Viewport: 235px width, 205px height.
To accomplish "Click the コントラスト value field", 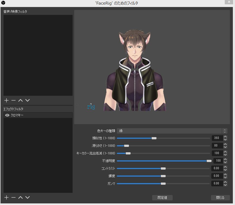I will click(217, 168).
